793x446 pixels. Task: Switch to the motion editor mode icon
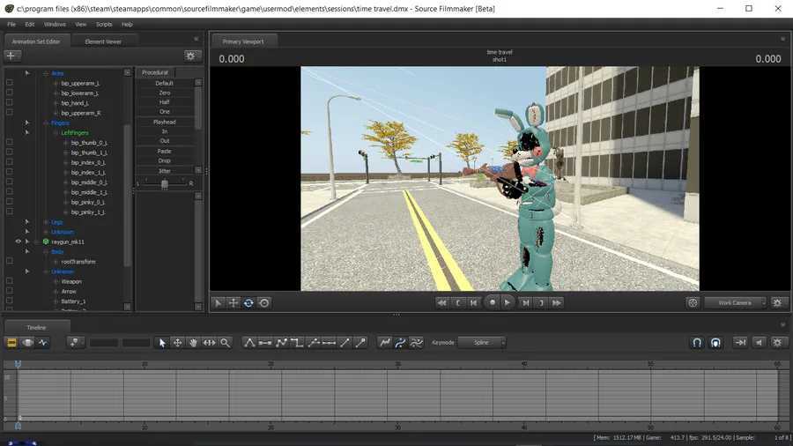[x=27, y=343]
